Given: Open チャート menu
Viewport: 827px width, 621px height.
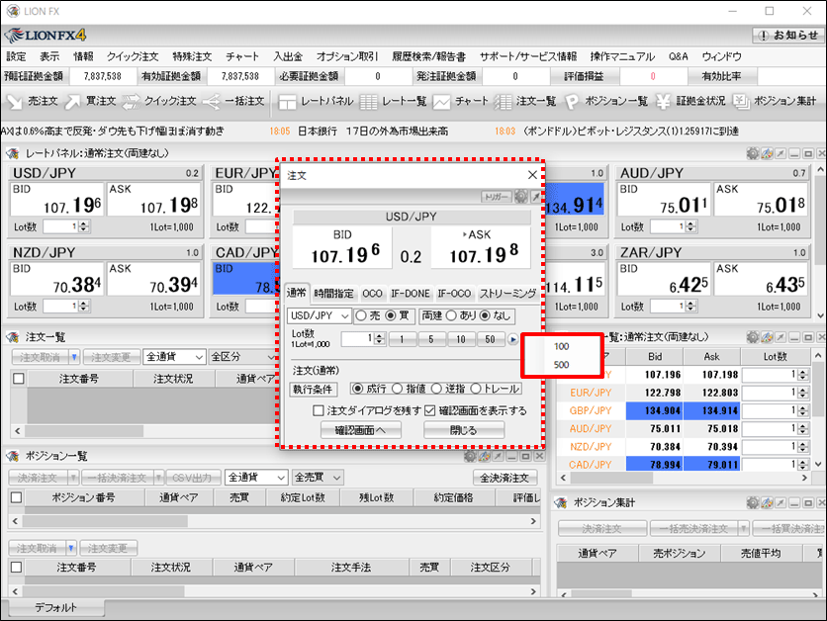Looking at the screenshot, I should pos(242,56).
